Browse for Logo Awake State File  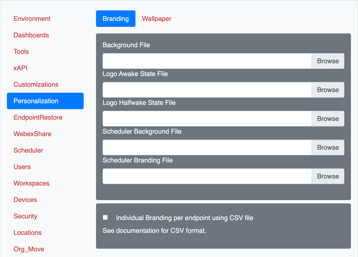(328, 90)
